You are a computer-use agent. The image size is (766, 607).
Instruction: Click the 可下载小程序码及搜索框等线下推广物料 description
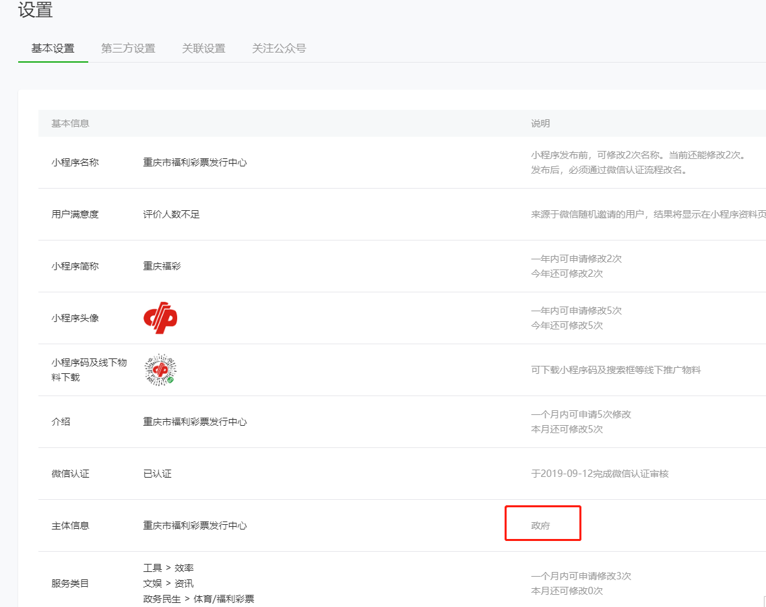(x=616, y=370)
